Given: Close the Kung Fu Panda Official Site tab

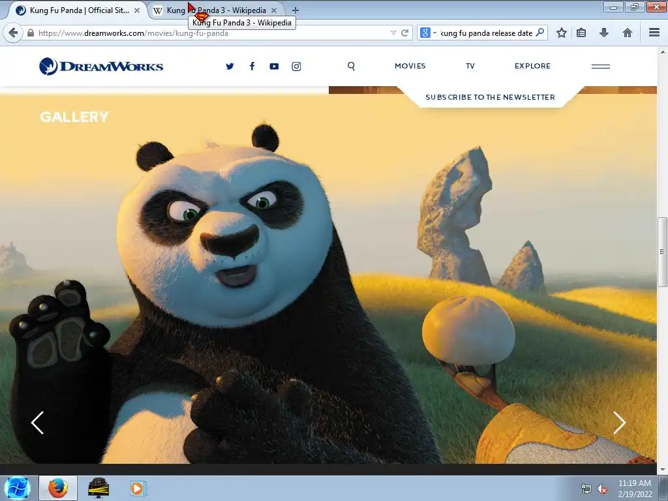Looking at the screenshot, I should 137,10.
